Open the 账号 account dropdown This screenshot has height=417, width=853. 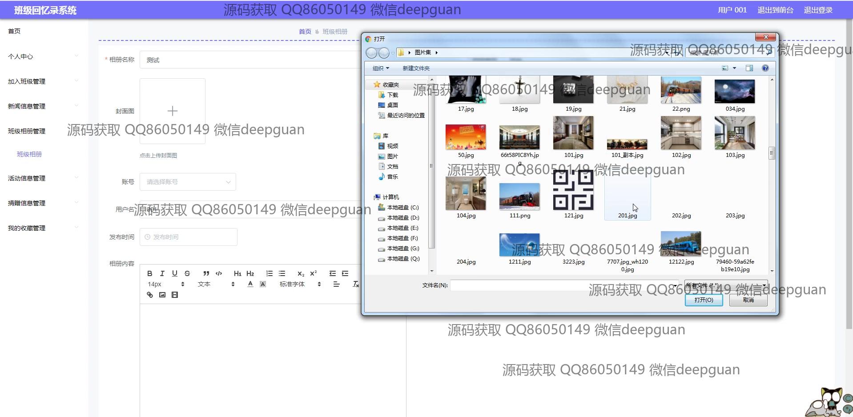pos(188,182)
